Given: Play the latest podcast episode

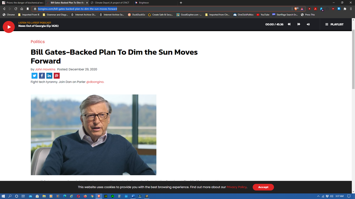Looking at the screenshot, I should (9, 27).
